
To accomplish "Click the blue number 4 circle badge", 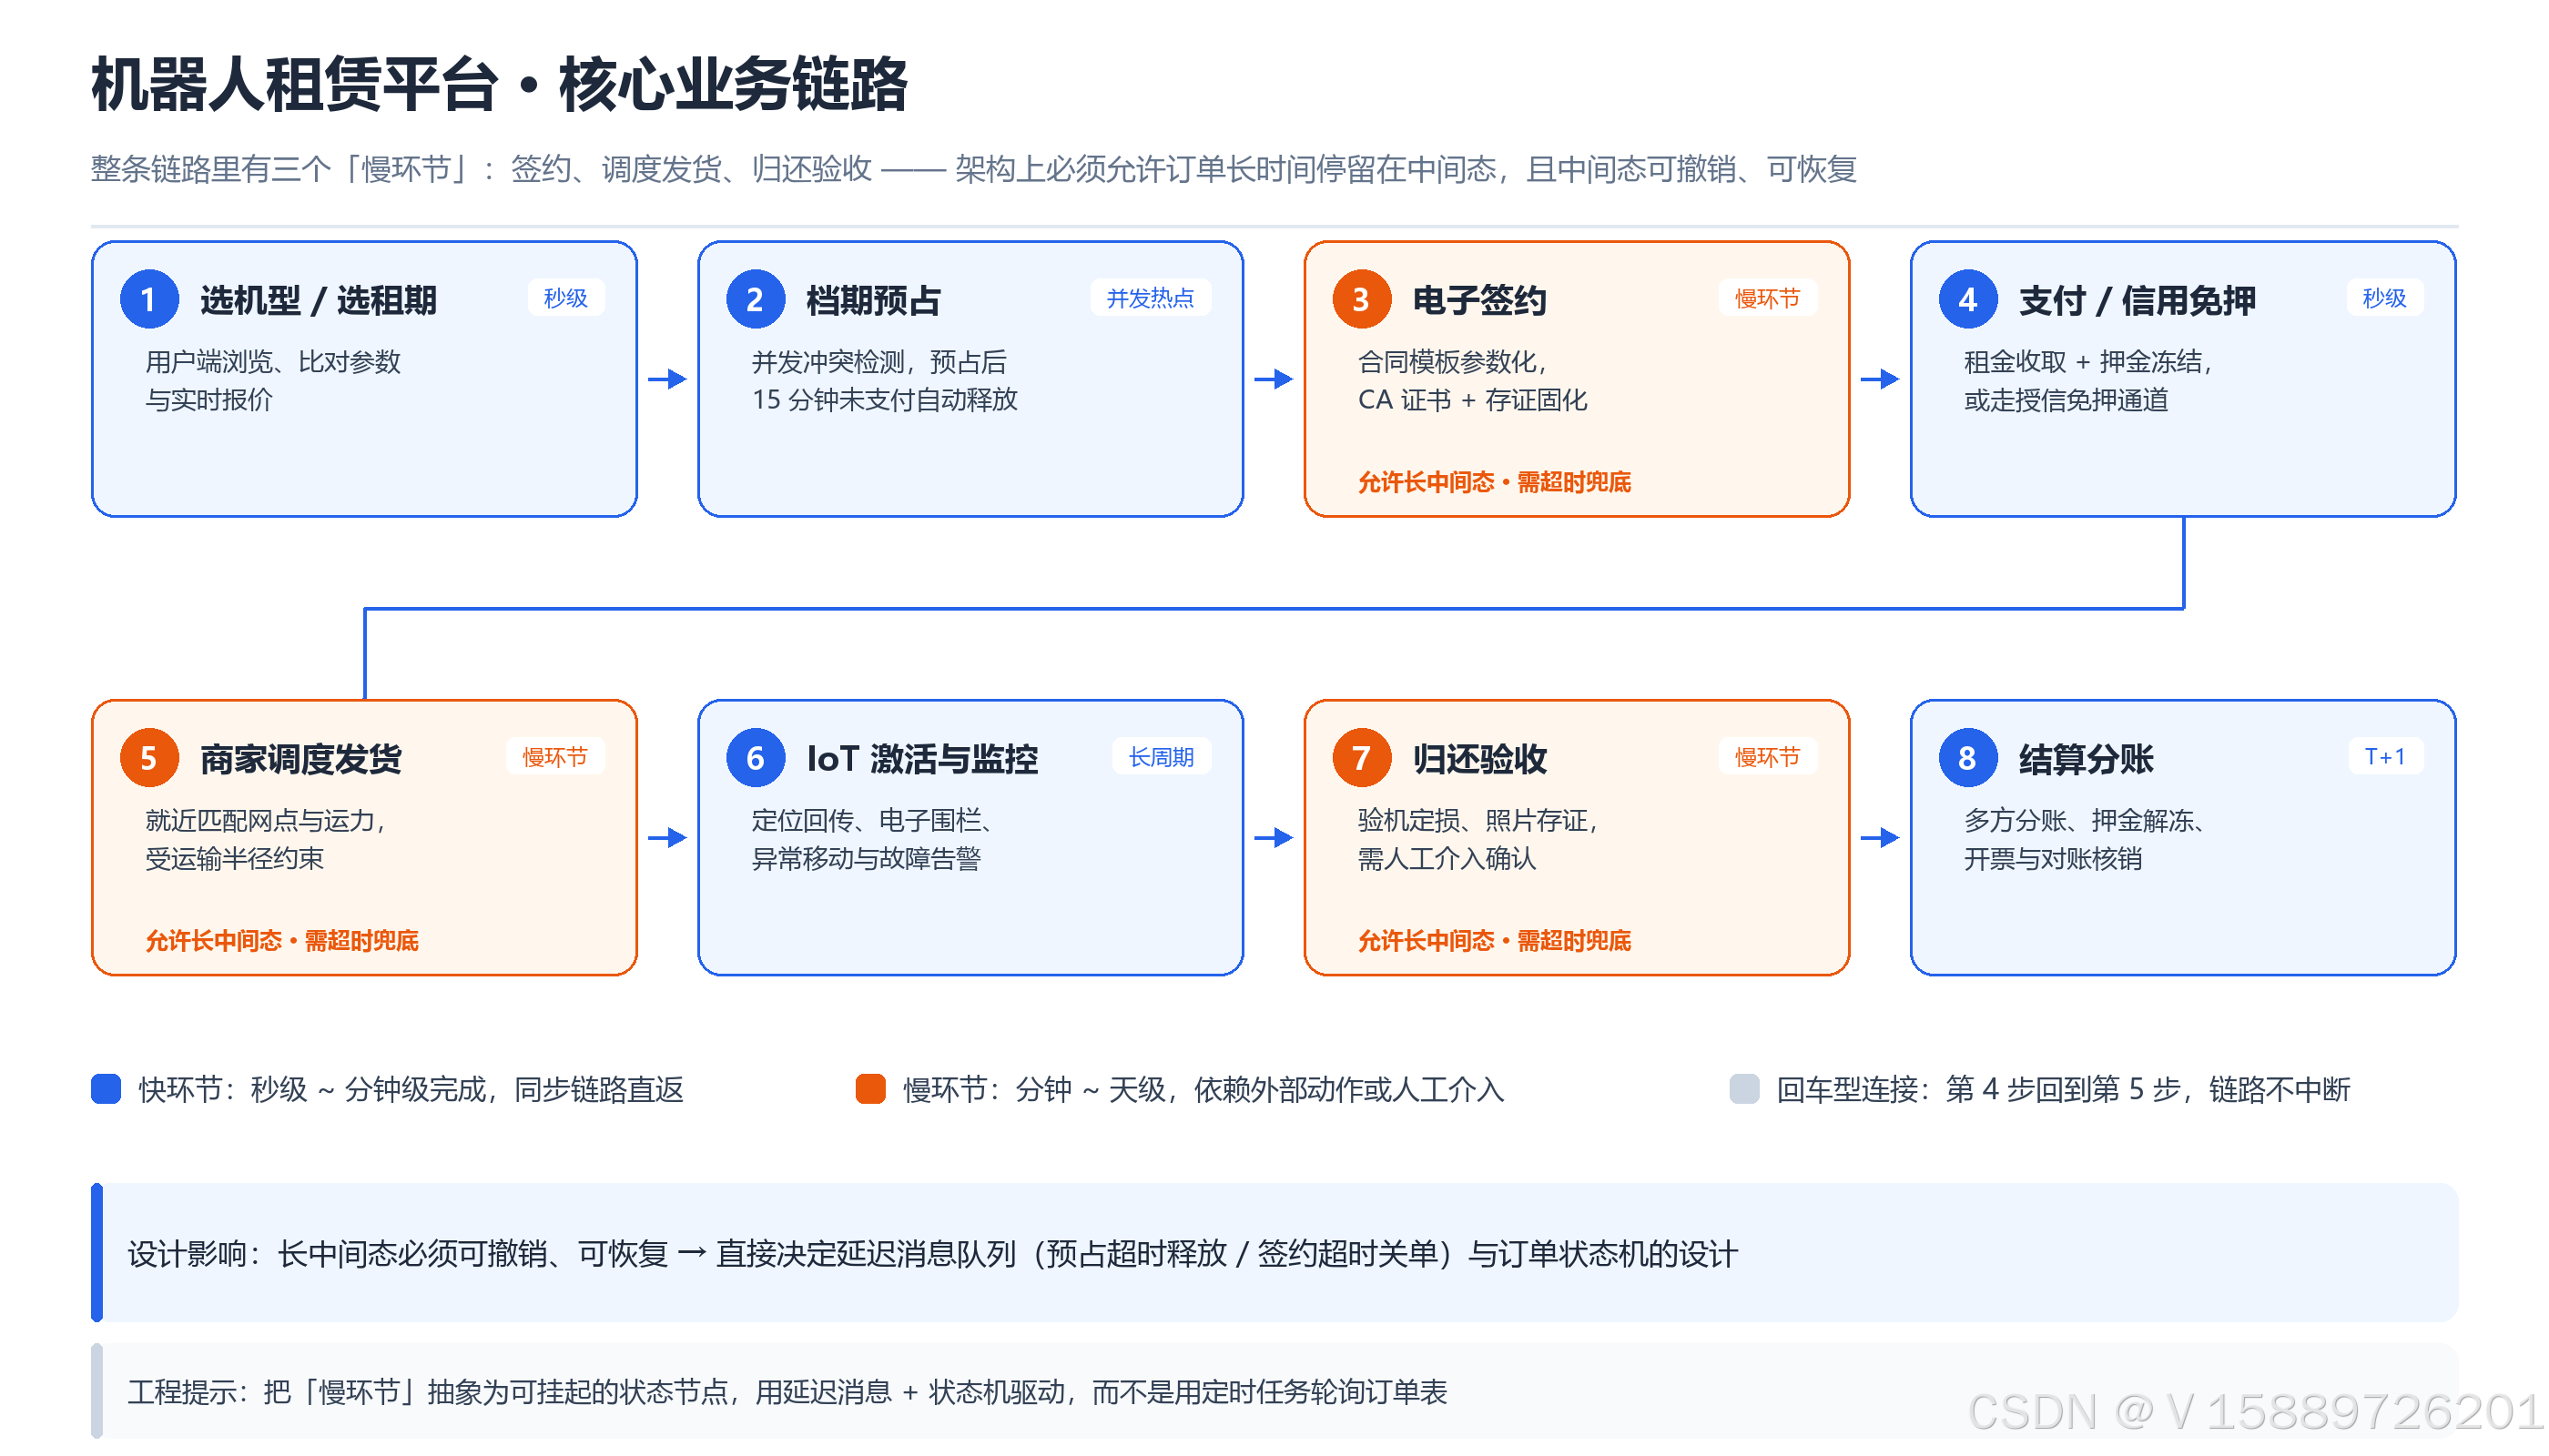I will click(1968, 299).
